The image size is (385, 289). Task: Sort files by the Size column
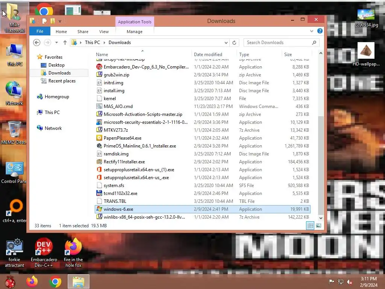click(x=288, y=54)
